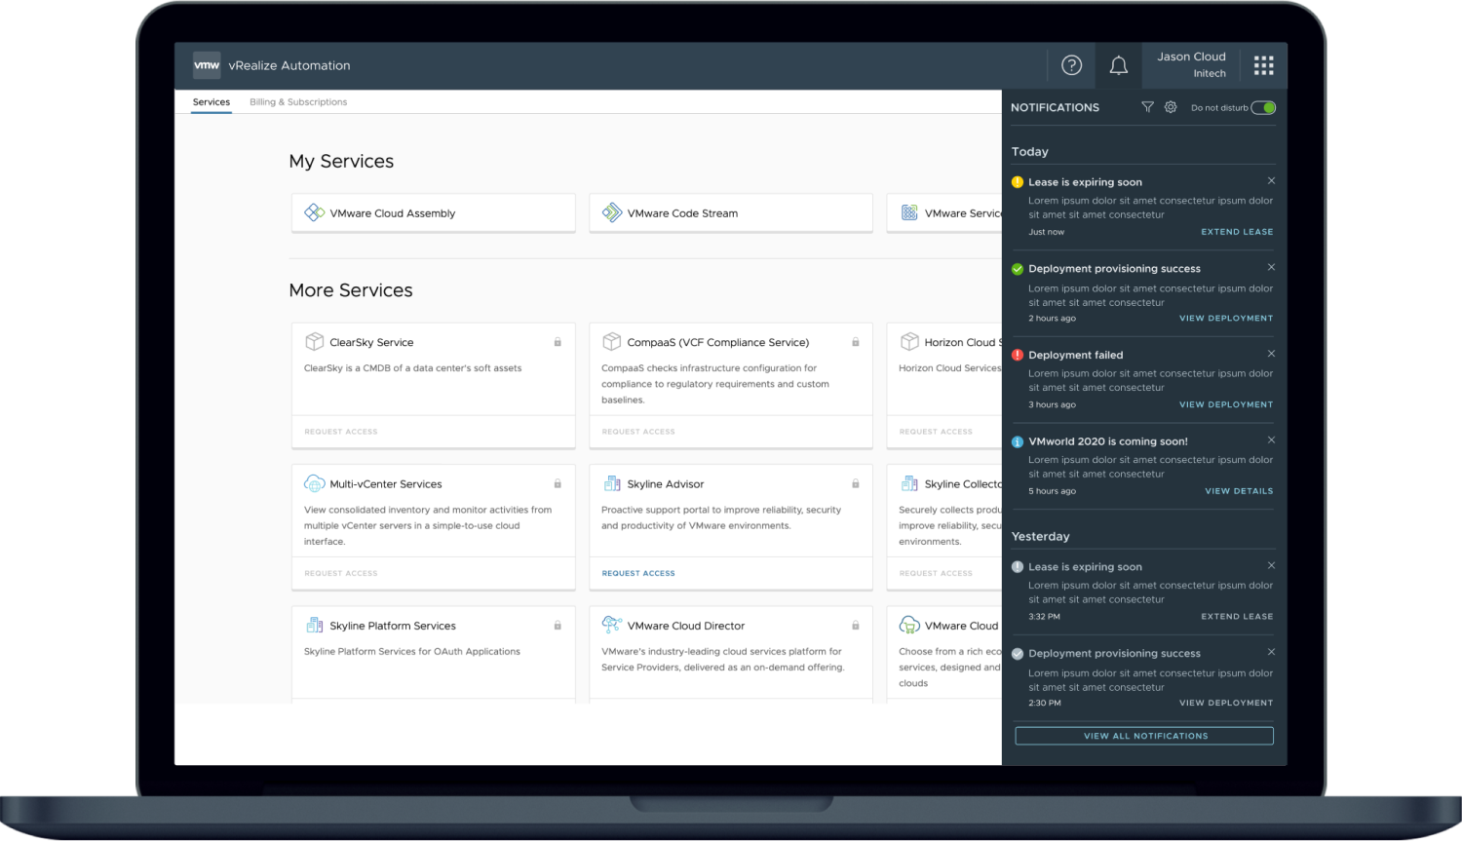Click the ClearSky Service cube icon
The image size is (1462, 841).
click(x=314, y=342)
